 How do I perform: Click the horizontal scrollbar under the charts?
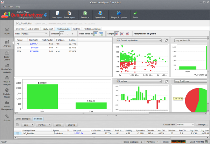(83, 113)
